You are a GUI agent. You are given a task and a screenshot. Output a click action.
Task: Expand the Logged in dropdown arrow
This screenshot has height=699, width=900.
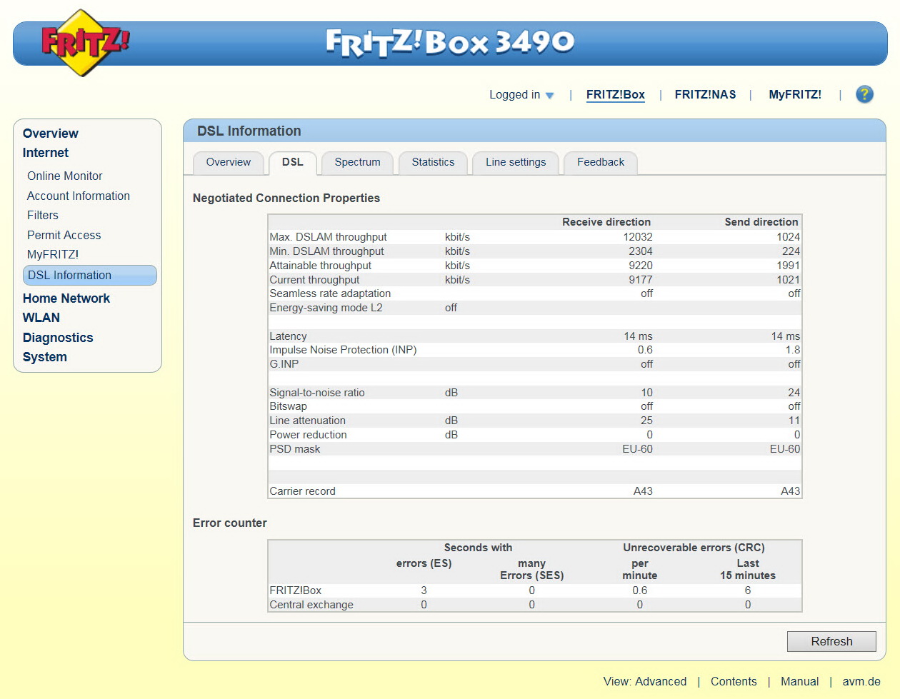(x=549, y=95)
